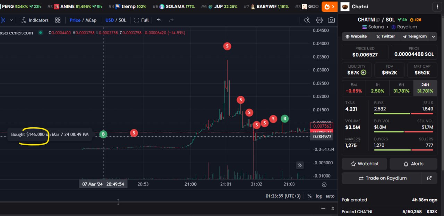Open trending BABYWIF ticker entry
This screenshot has height=216, width=444.
[x=266, y=7]
